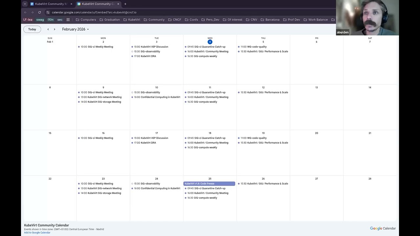Viewport: 420px width, 236px height.
Task: Open the sec bookmark
Action: pos(60,20)
